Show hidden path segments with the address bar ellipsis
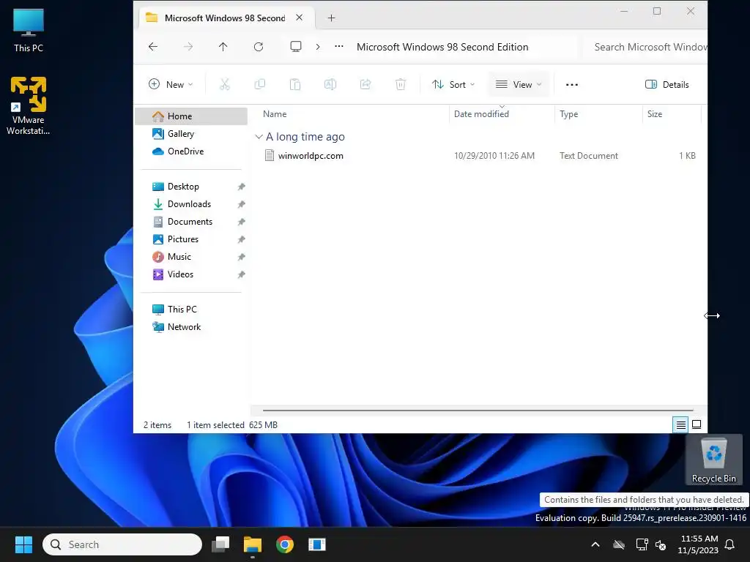The width and height of the screenshot is (750, 562). (x=338, y=46)
